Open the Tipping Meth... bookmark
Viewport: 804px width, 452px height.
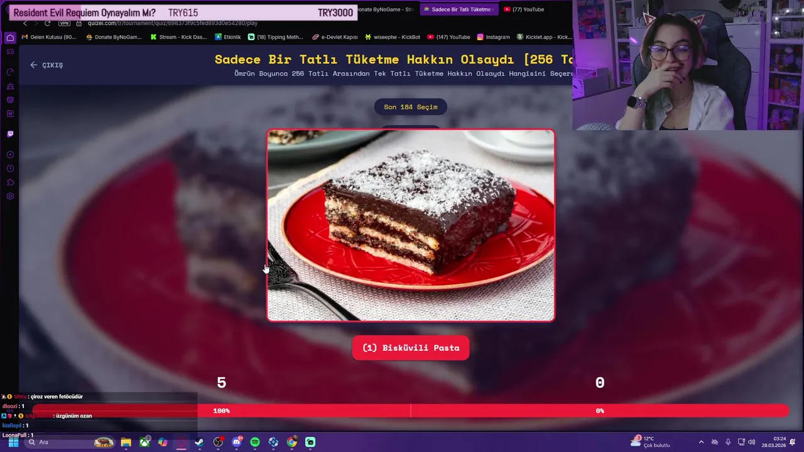pyautogui.click(x=276, y=37)
